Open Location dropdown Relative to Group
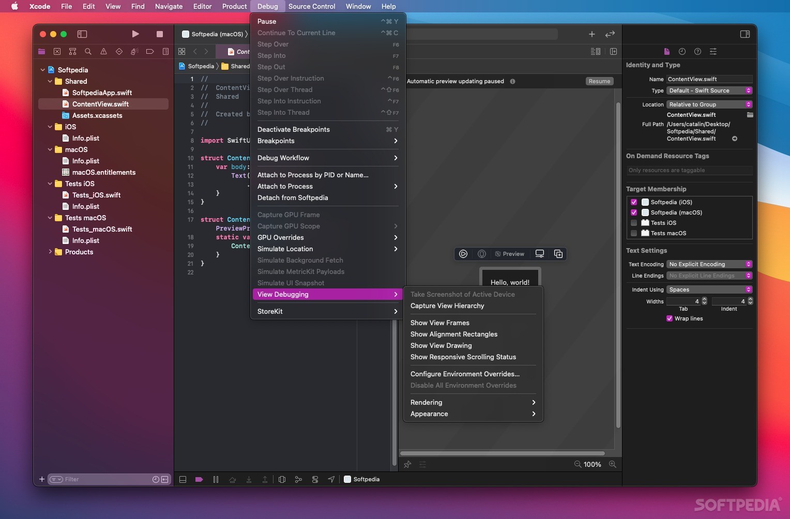 click(709, 104)
